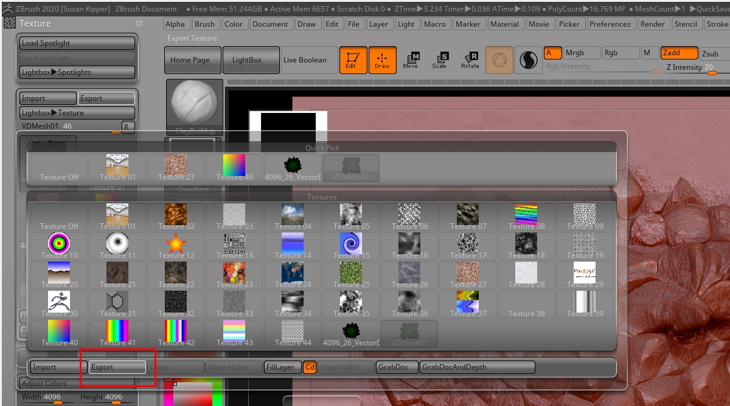Open the material sphere selector icon
Image resolution: width=730 pixels, height=406 pixels.
coord(528,60)
